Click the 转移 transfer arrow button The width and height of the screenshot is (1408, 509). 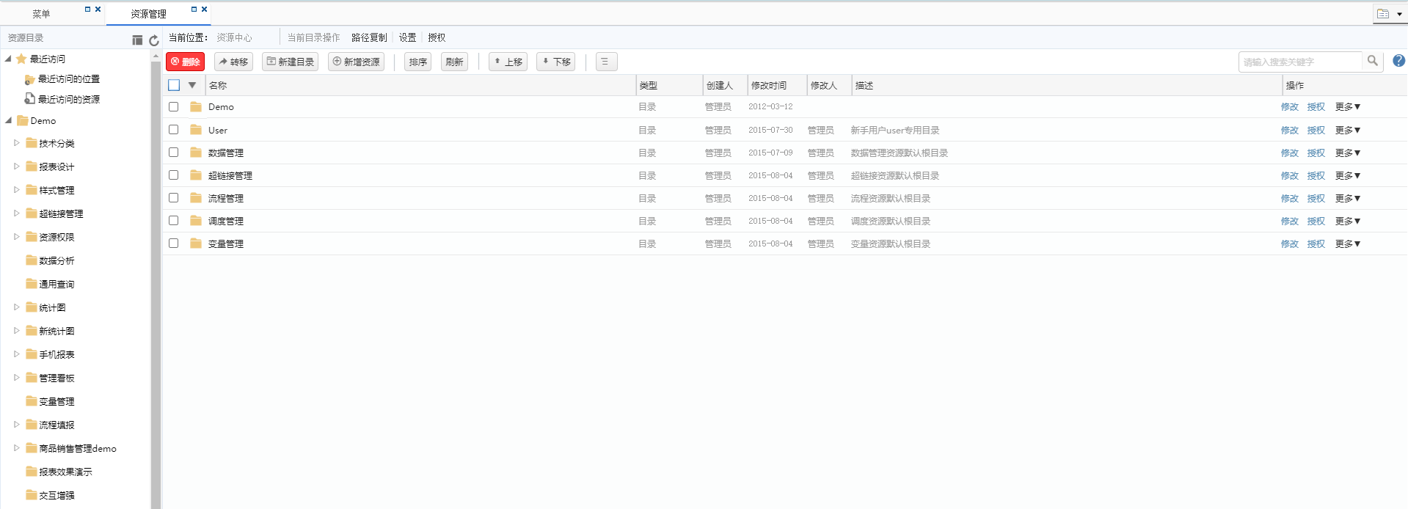233,62
